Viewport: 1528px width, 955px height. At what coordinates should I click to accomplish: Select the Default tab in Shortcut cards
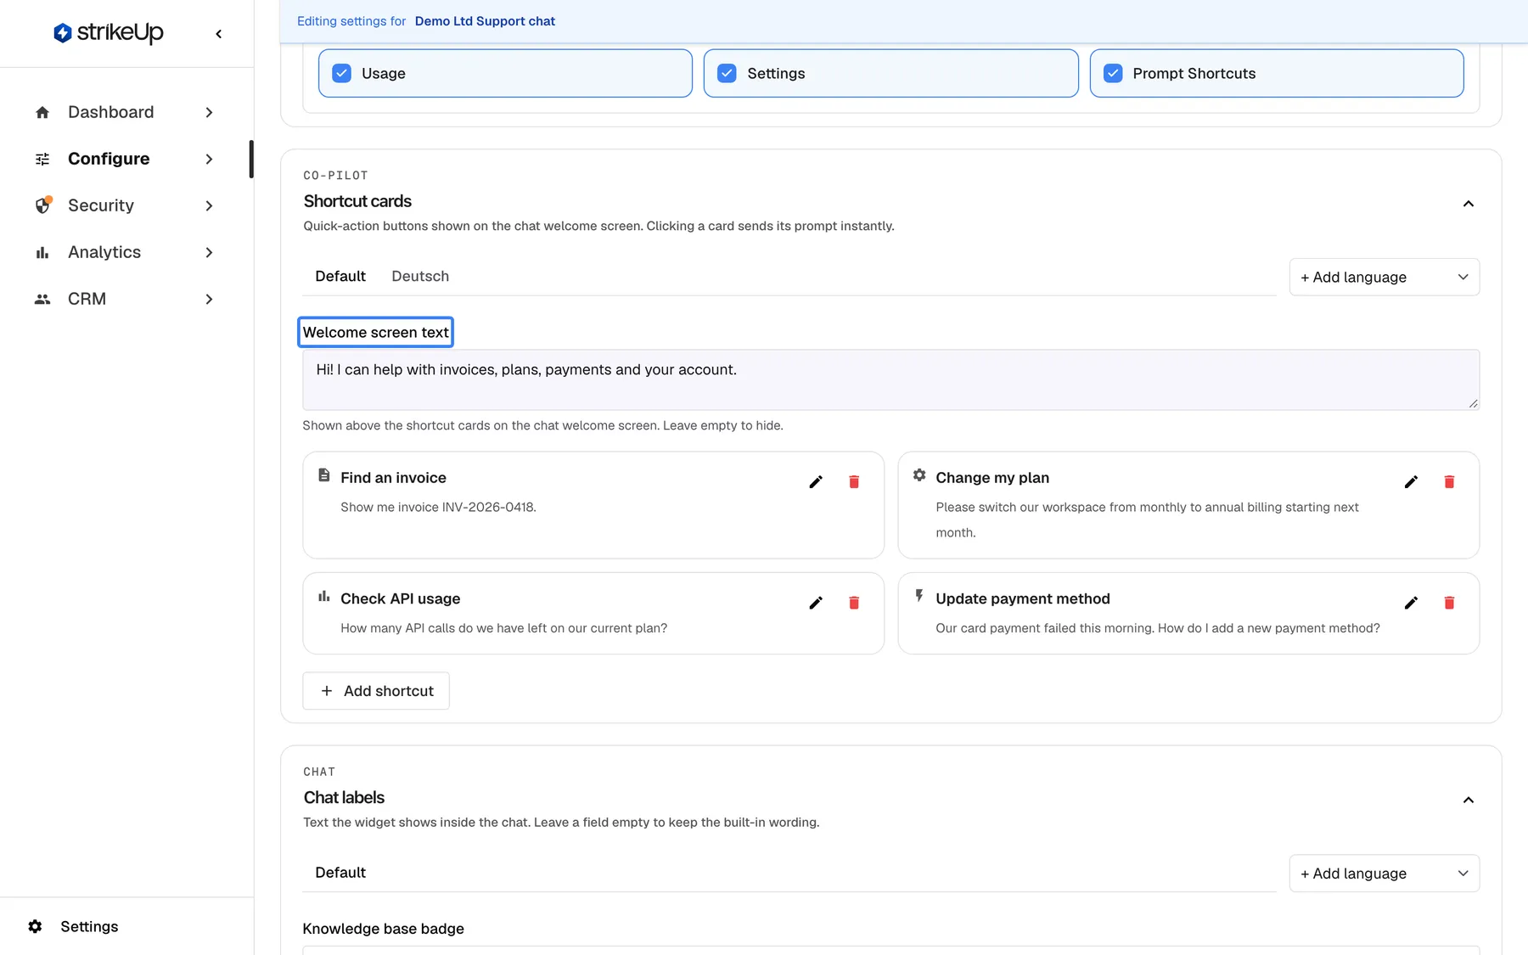340,276
